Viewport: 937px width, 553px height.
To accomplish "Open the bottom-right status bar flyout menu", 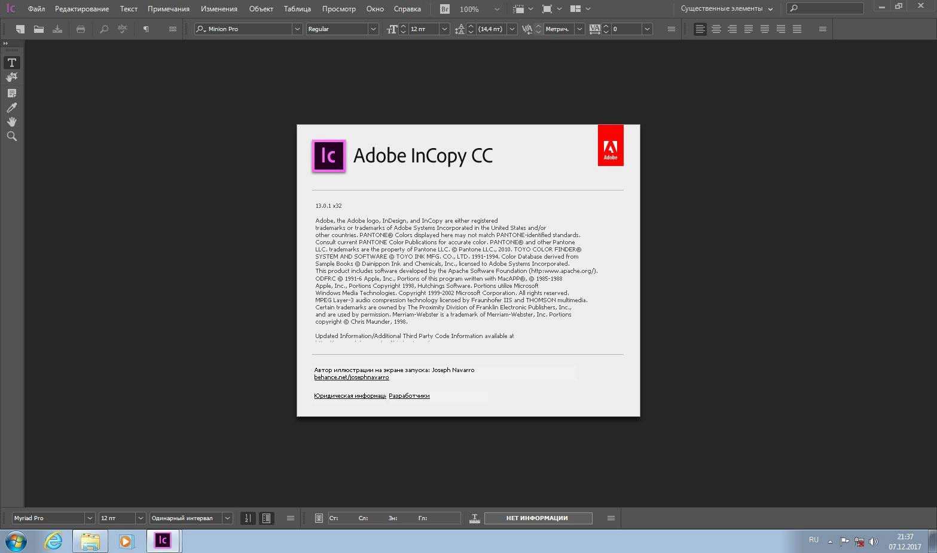I will point(611,518).
